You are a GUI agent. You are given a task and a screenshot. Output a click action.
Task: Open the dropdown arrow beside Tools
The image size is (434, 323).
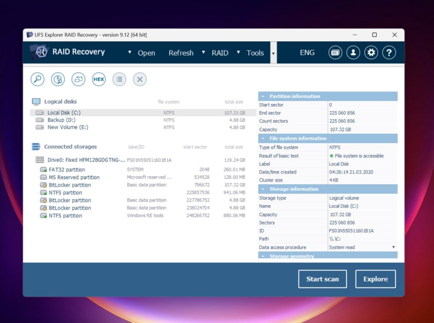[273, 52]
